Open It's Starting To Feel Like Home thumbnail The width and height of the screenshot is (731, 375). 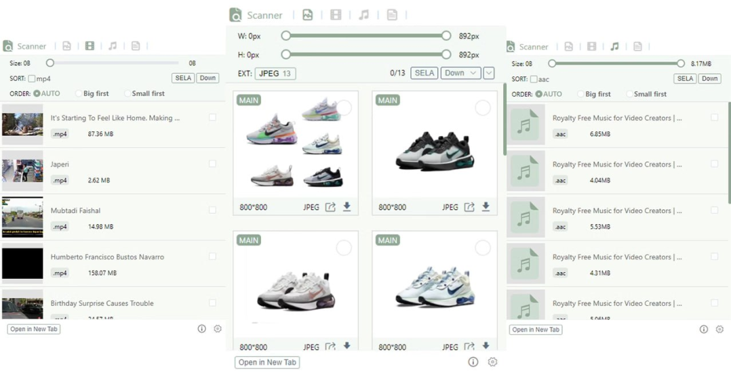click(x=22, y=125)
